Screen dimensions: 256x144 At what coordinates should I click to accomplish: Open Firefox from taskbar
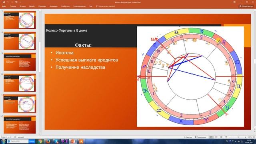point(48,141)
